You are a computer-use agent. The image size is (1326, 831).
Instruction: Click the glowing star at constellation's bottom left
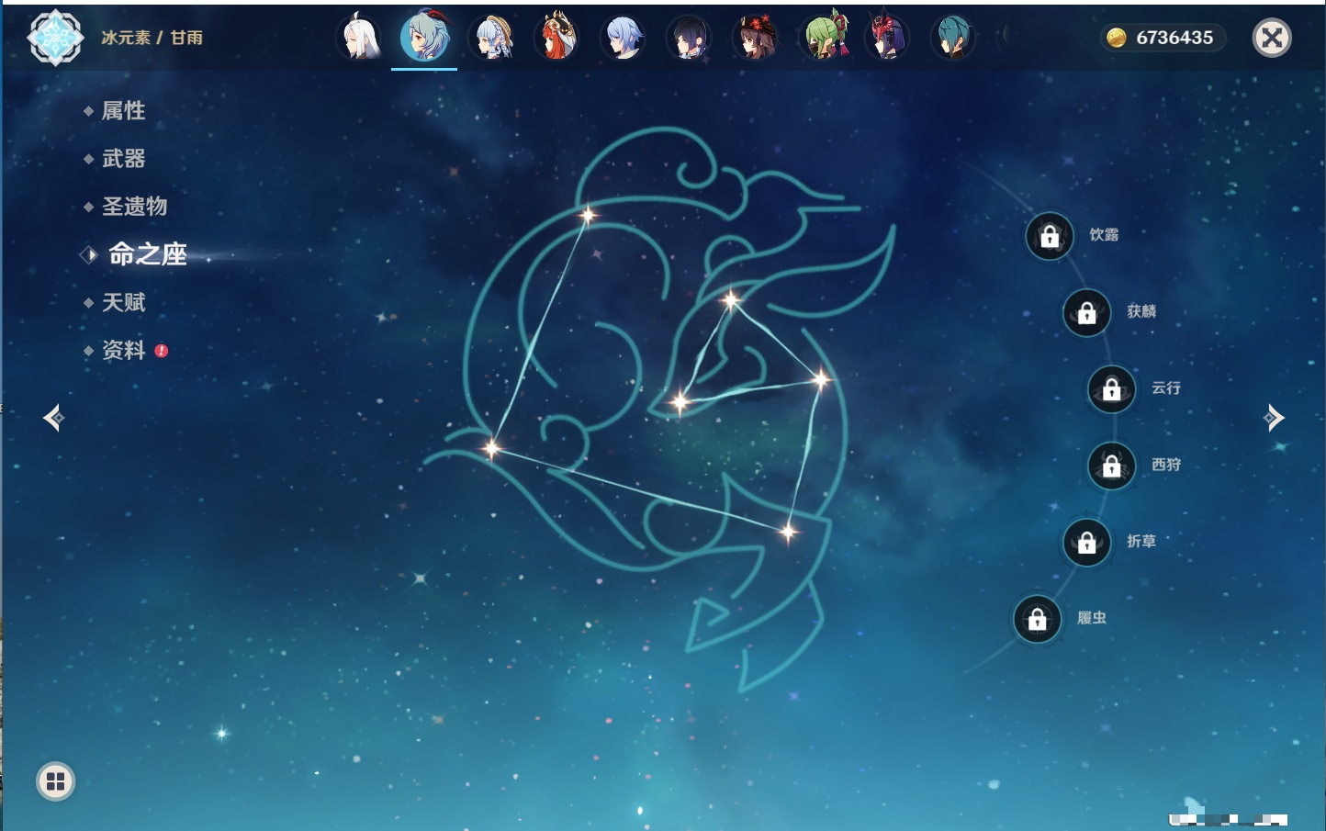(492, 448)
